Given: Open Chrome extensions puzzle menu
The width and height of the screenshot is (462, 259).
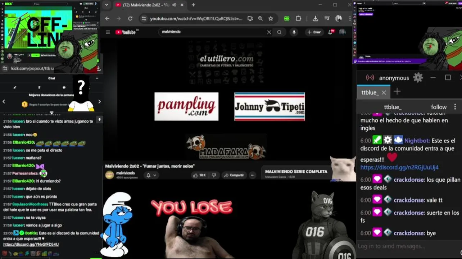Looking at the screenshot, I should click(x=298, y=19).
